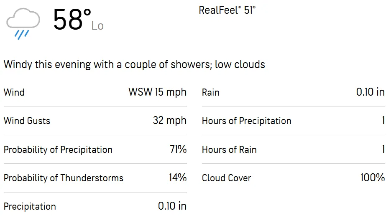391x218 pixels.
Task: Click the RealFeel 51° text
Action: pos(227,10)
